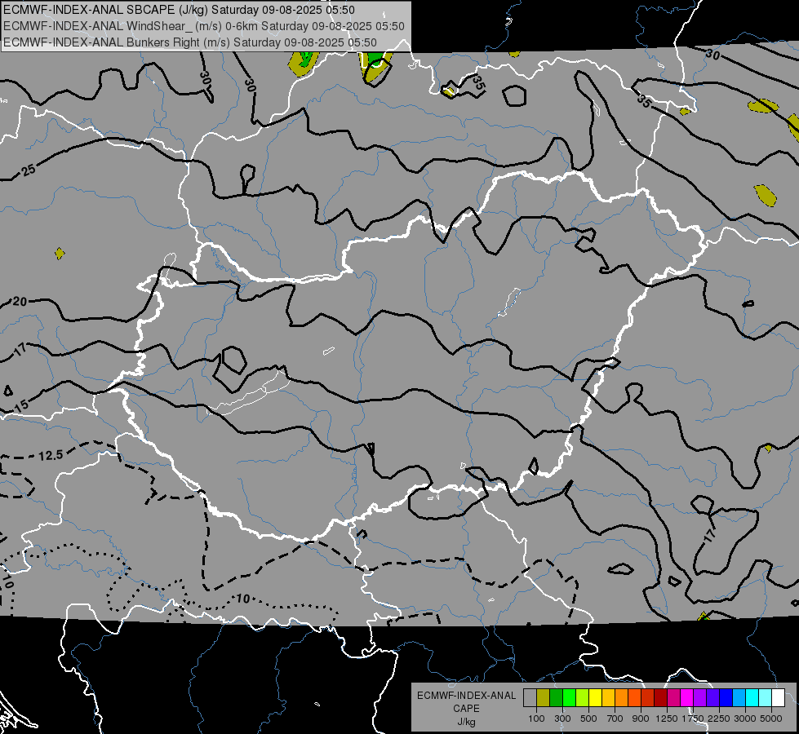Select the bright green CAPE legend swatch
Image resolution: width=799 pixels, height=734 pixels.
click(569, 698)
